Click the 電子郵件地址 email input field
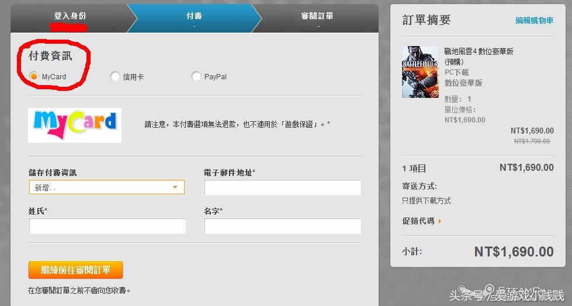The image size is (572, 306). pyautogui.click(x=282, y=187)
